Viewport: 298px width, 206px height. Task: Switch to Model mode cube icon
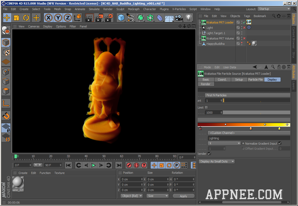click(6, 42)
